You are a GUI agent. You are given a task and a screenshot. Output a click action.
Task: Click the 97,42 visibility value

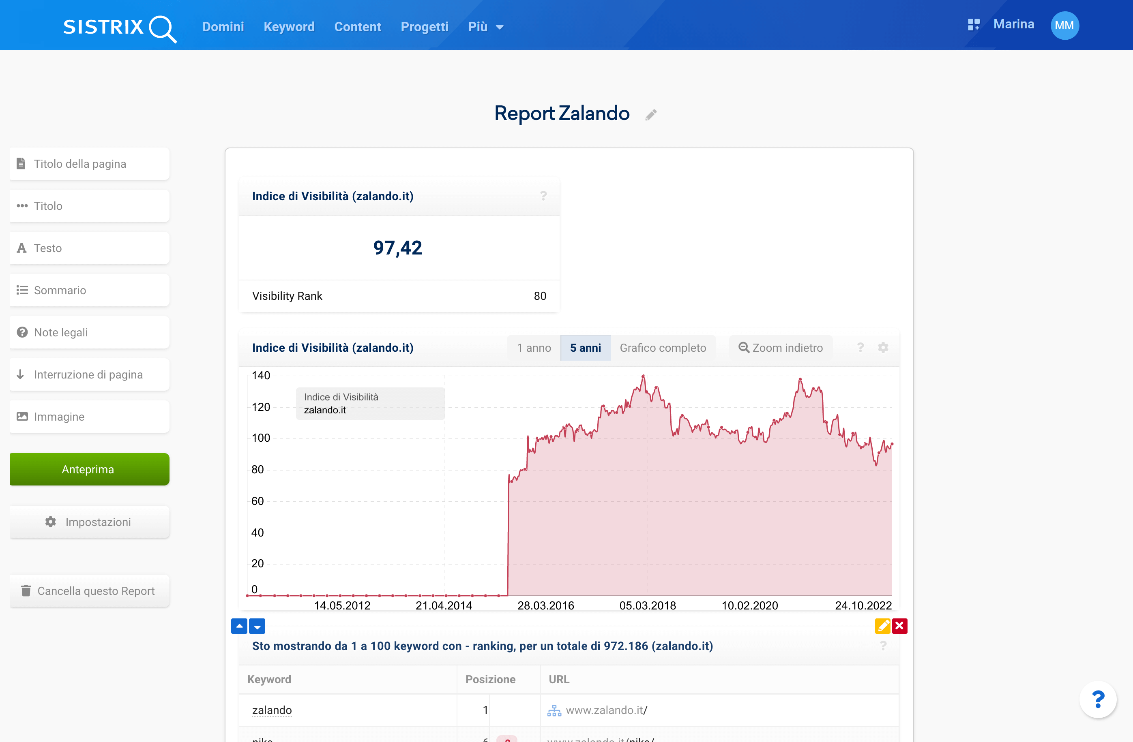pos(397,248)
